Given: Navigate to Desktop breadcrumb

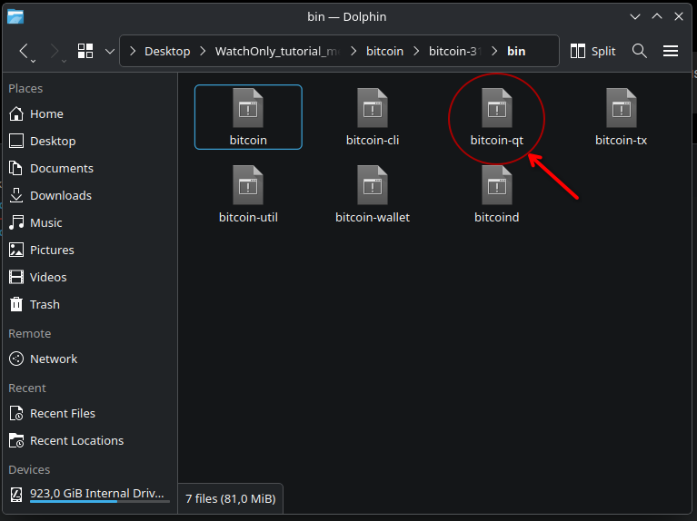Looking at the screenshot, I should click(167, 52).
